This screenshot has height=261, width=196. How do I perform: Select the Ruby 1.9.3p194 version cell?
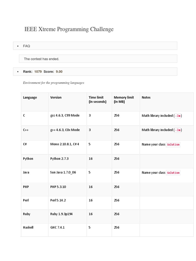[x=61, y=214]
